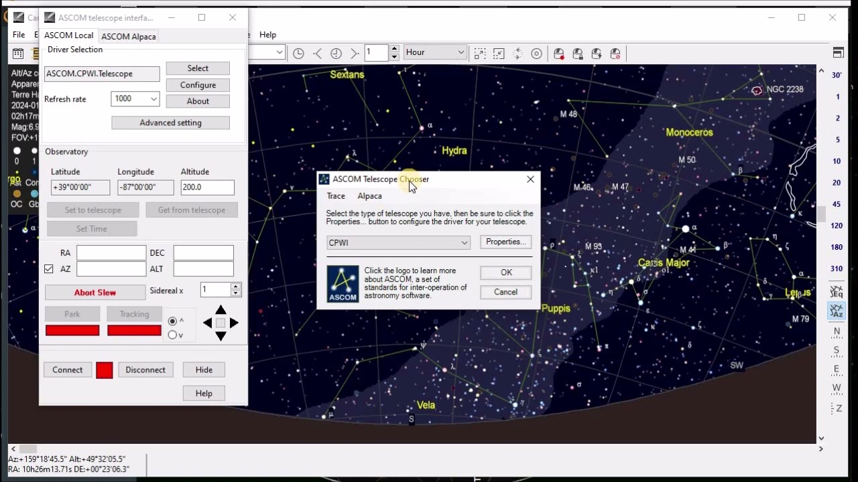Click the Connect button
The image size is (858, 482).
pos(68,370)
